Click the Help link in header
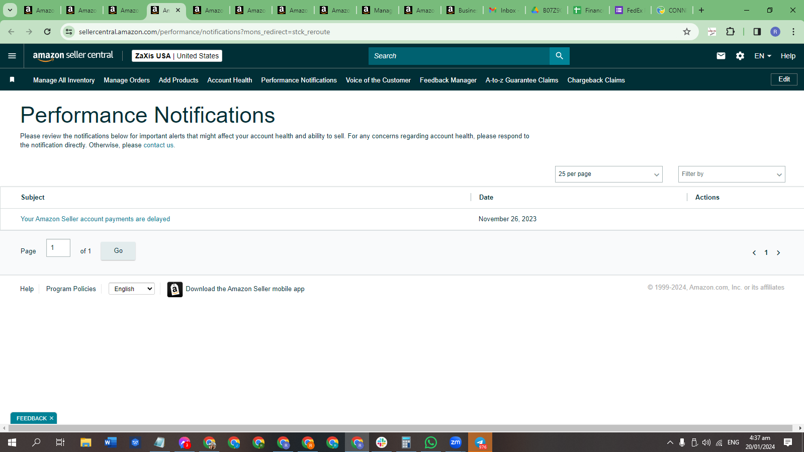 (788, 56)
